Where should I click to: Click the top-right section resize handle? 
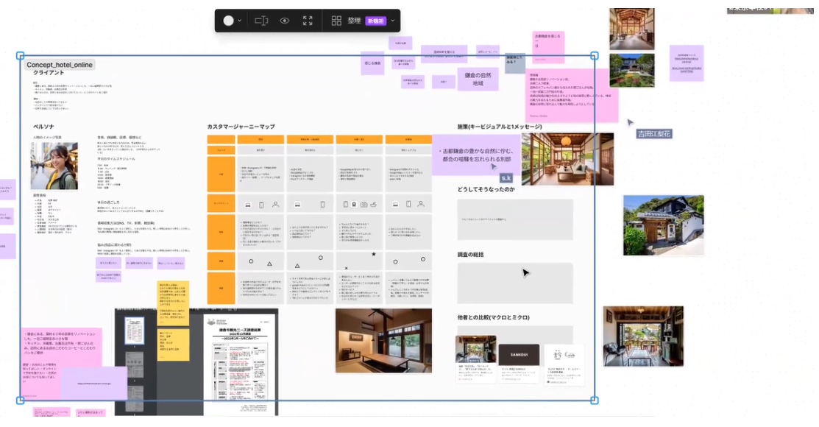coord(594,56)
